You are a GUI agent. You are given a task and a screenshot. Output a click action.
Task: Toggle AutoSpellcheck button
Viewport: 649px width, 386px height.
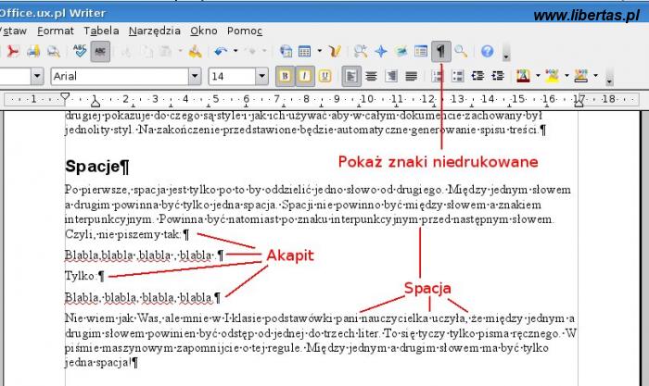101,51
